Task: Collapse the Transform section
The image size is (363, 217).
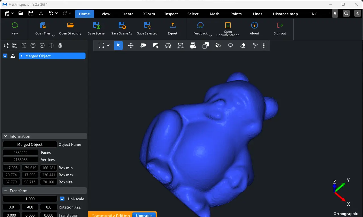Action: (x=5, y=191)
